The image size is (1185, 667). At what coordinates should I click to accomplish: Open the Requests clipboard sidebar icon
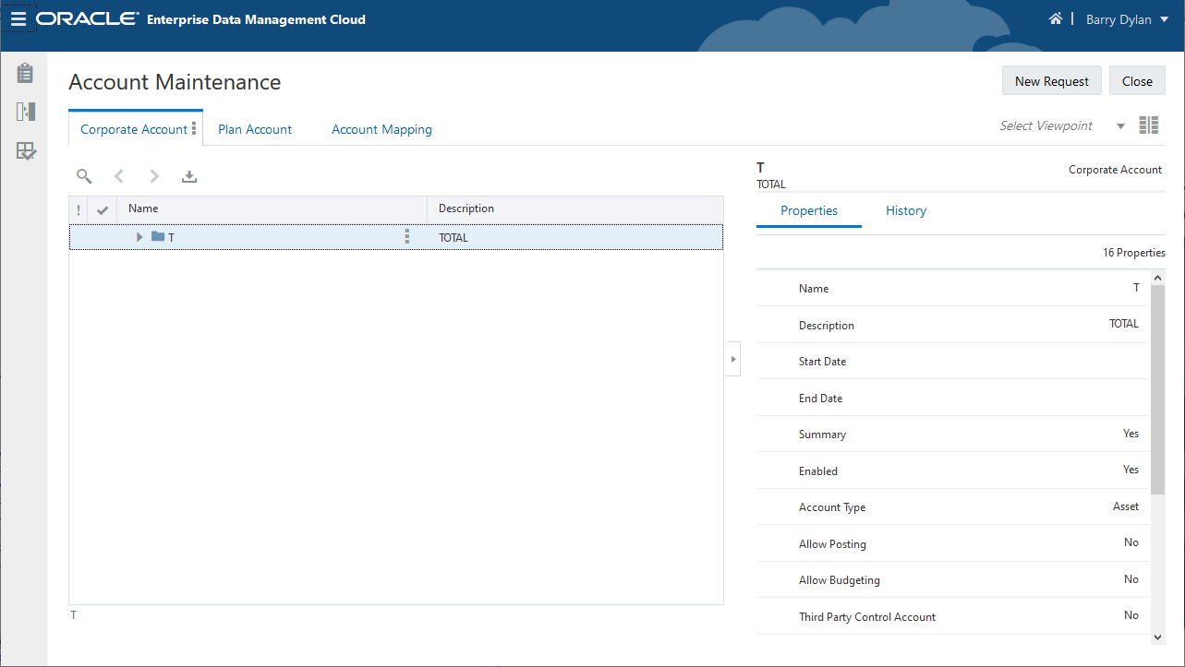pyautogui.click(x=26, y=73)
